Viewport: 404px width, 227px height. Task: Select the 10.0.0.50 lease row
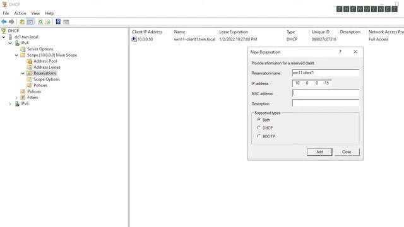tap(267, 39)
